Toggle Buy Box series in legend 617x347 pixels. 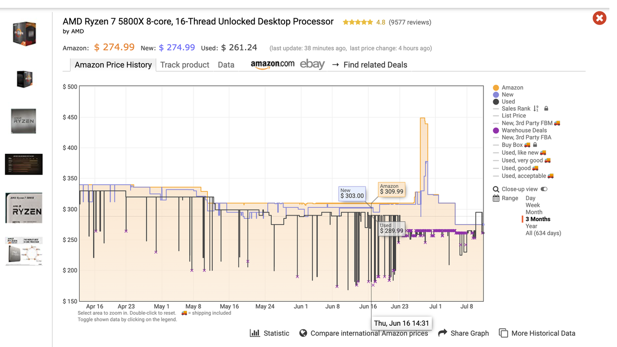click(512, 145)
